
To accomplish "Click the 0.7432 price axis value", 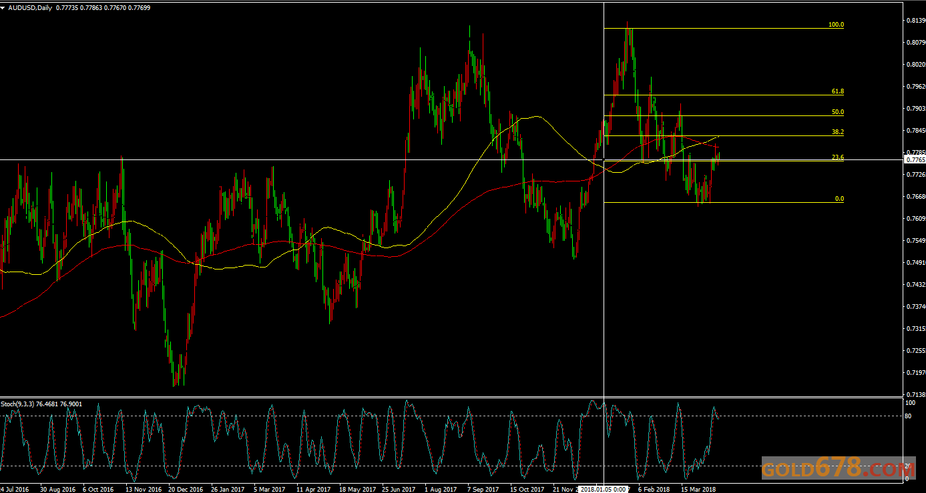I will point(915,285).
